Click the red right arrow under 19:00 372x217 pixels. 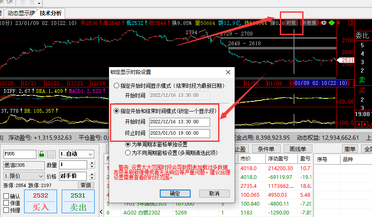click(x=365, y=124)
